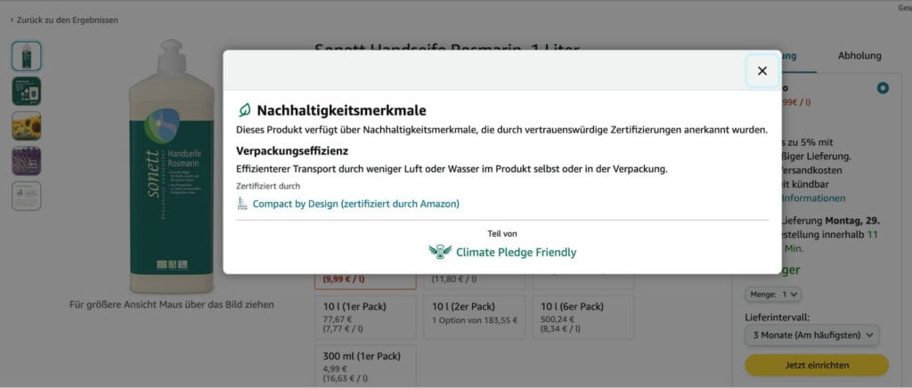Click the Verpackungseffizienz heading text
The width and height of the screenshot is (912, 388).
tap(292, 151)
